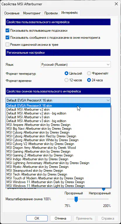Screen dimensions: 121x224
Task: Choose MSI Indigo Afterburner skin
Action: pyautogui.click(x=58, y=159)
